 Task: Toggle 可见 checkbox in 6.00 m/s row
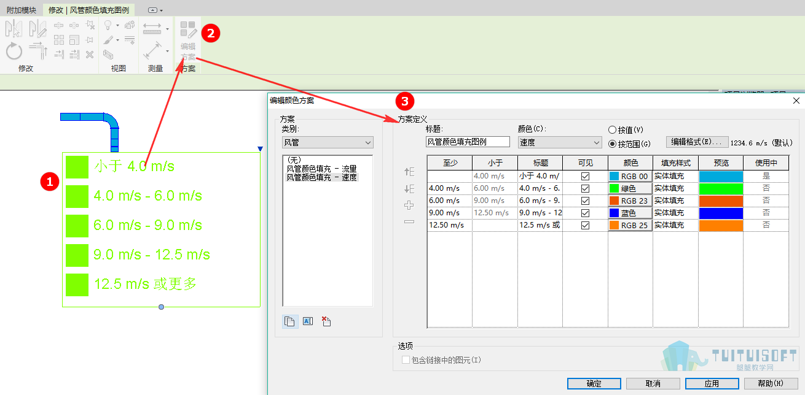(585, 201)
